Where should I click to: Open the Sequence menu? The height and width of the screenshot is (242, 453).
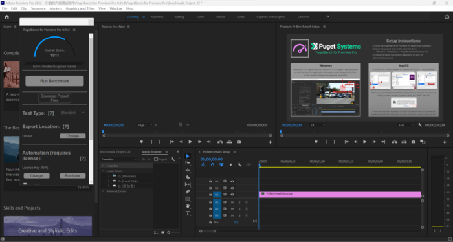tap(38, 8)
